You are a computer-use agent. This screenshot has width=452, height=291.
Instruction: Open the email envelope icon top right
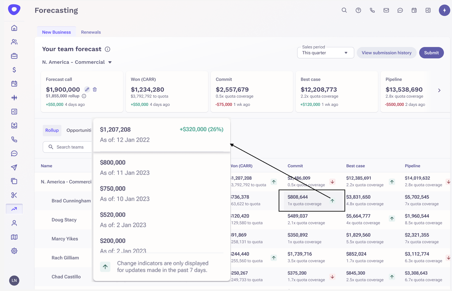[386, 10]
